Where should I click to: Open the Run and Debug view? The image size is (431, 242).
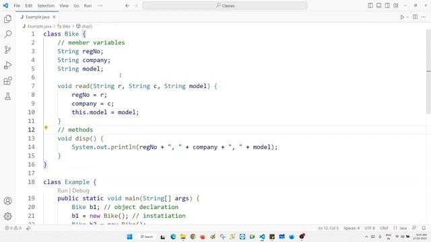tap(7, 65)
